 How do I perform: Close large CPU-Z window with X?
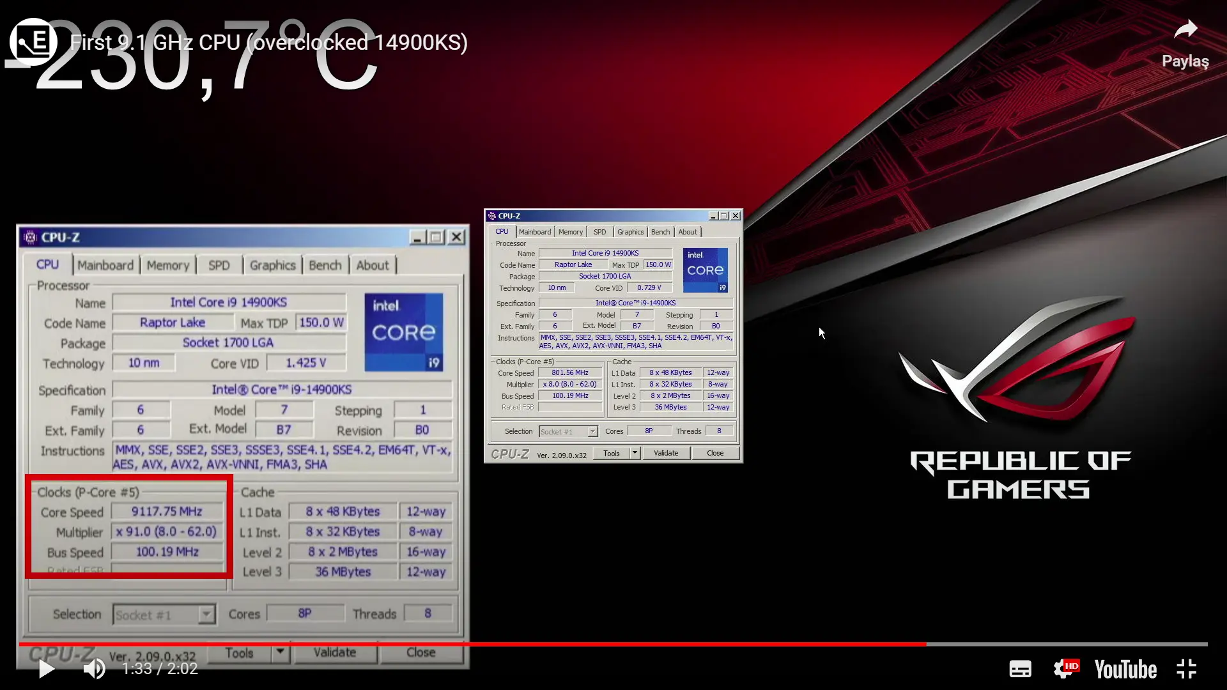[x=456, y=238]
